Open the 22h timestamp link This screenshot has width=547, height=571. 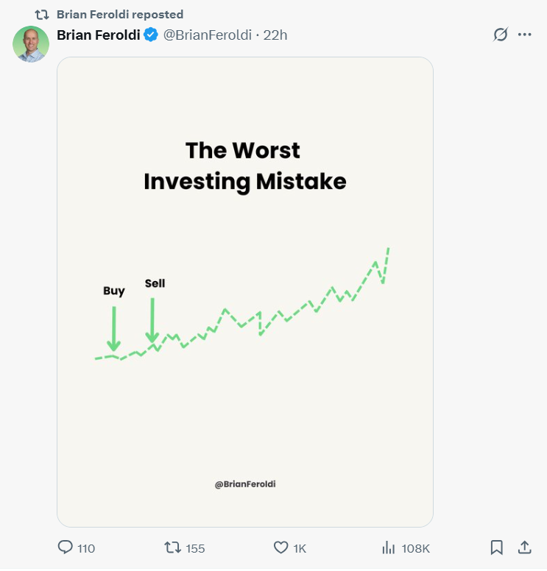click(275, 35)
